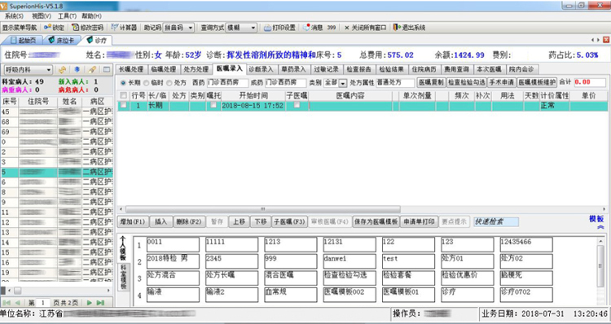Go to last page of patient list
This screenshot has width=611, height=324.
pos(100,303)
